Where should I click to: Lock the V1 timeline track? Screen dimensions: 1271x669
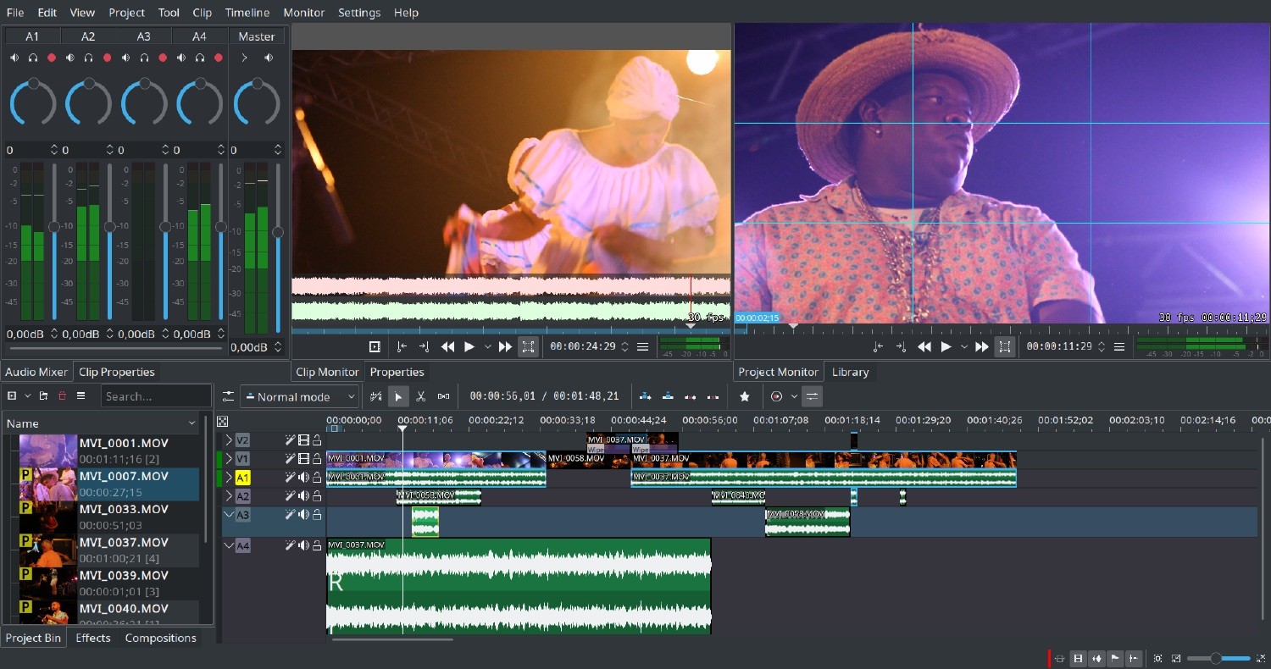pos(317,459)
